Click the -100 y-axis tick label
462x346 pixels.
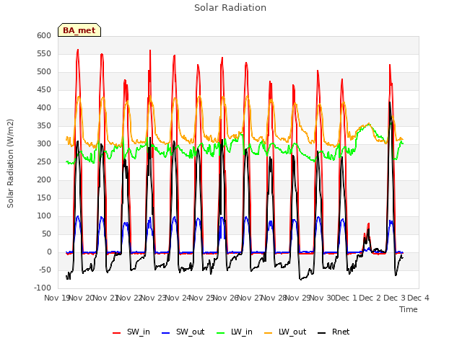coord(43,288)
